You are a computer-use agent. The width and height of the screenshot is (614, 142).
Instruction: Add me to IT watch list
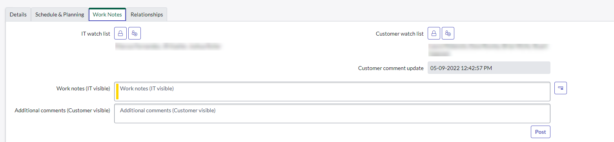pyautogui.click(x=135, y=34)
